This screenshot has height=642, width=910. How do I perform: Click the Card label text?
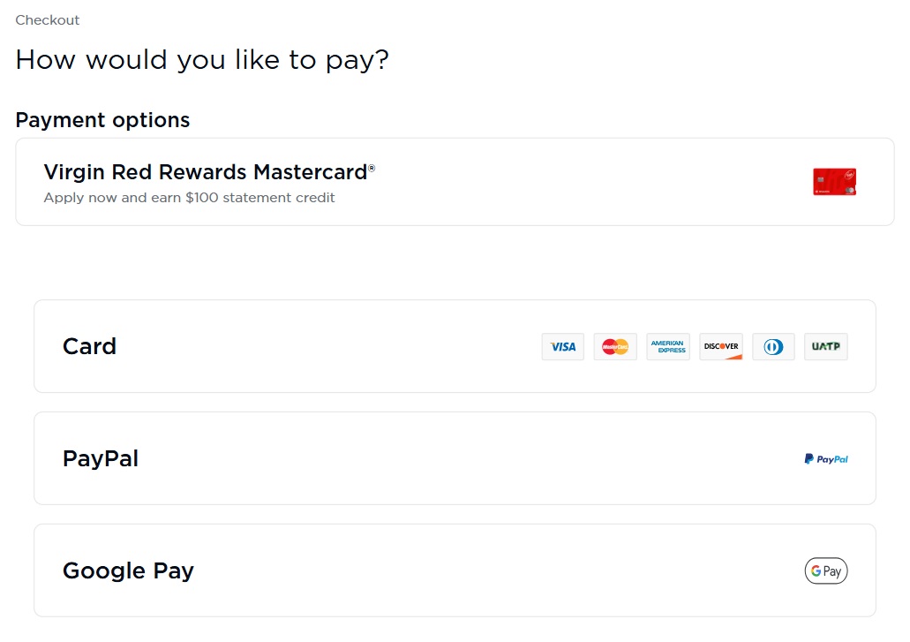(x=89, y=346)
